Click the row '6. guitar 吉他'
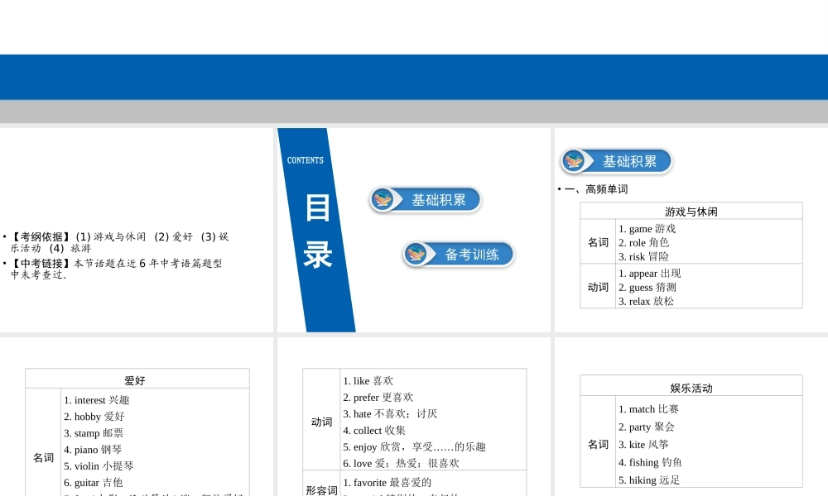 click(94, 482)
